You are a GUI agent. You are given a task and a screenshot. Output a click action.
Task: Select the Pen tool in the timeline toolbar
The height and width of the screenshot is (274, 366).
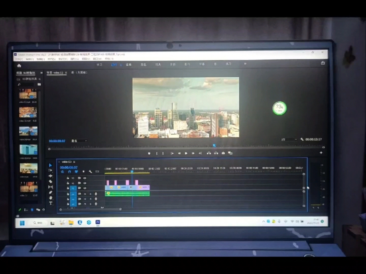coord(51,193)
